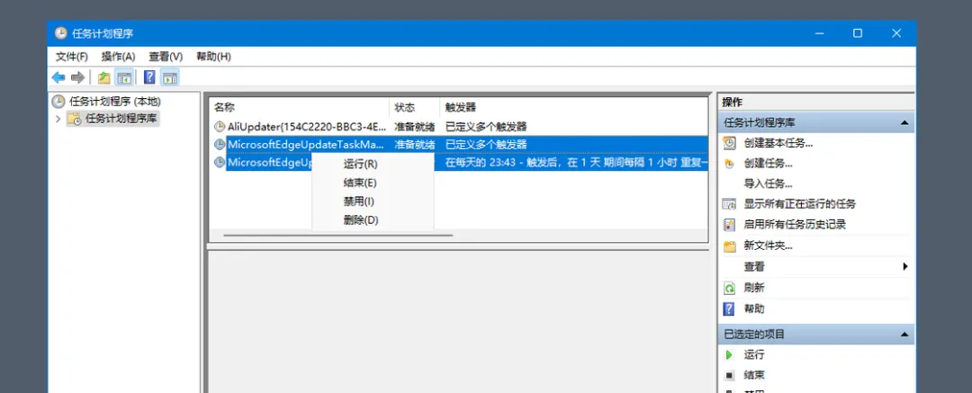Viewport: 972px width, 393px height.
Task: Click the 触发器 column header
Action: point(573,107)
